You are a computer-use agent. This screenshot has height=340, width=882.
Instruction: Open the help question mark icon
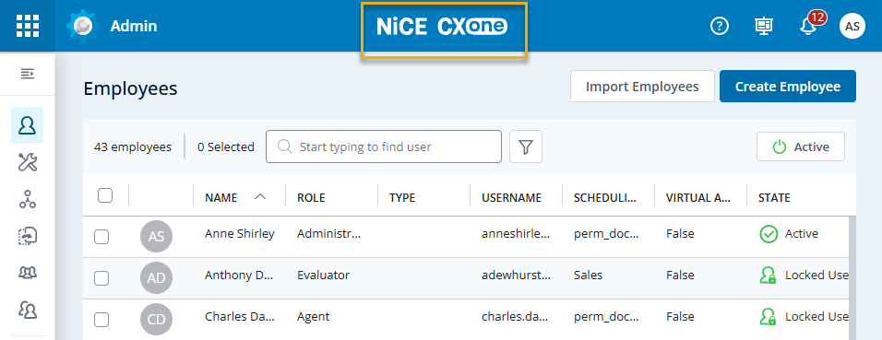click(x=720, y=26)
